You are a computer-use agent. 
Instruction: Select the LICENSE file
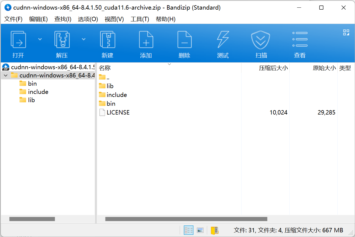(114, 112)
